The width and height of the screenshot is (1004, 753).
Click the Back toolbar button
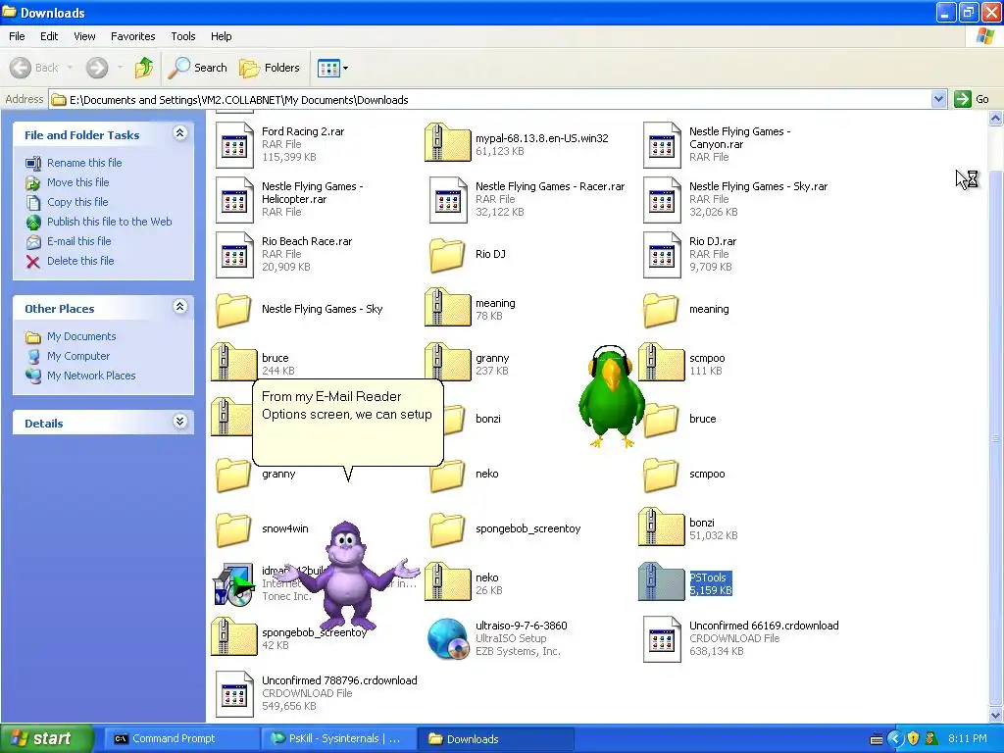pyautogui.click(x=34, y=68)
